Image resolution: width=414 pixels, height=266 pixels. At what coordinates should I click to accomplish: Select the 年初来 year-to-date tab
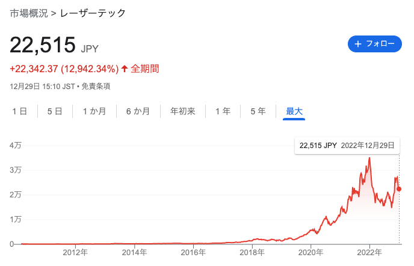183,111
